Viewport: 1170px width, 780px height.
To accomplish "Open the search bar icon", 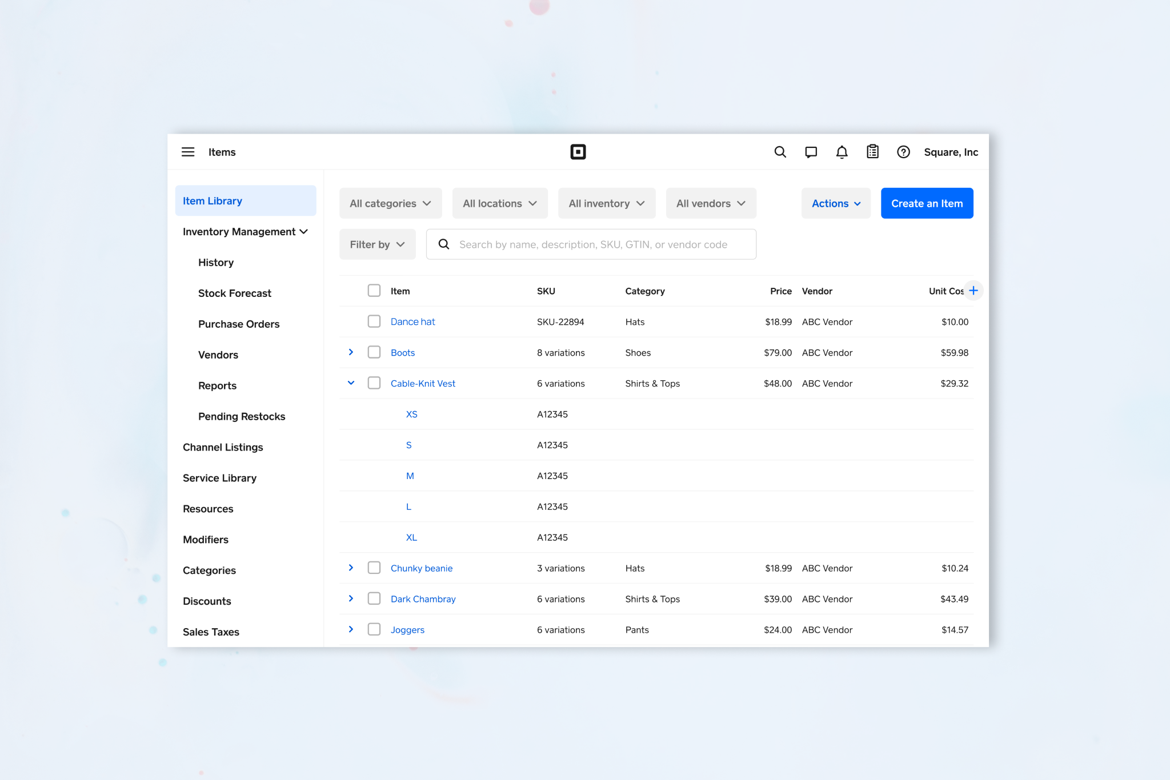I will [779, 152].
